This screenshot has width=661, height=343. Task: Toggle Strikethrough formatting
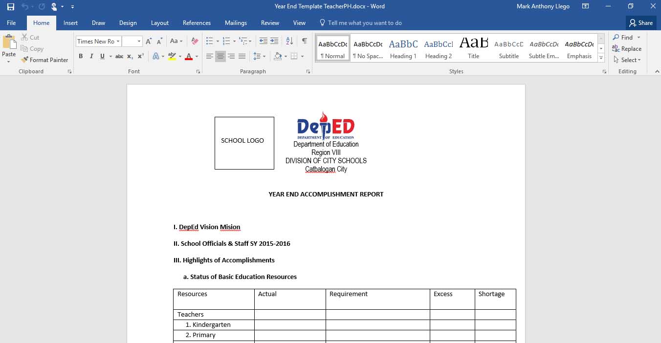(x=119, y=57)
